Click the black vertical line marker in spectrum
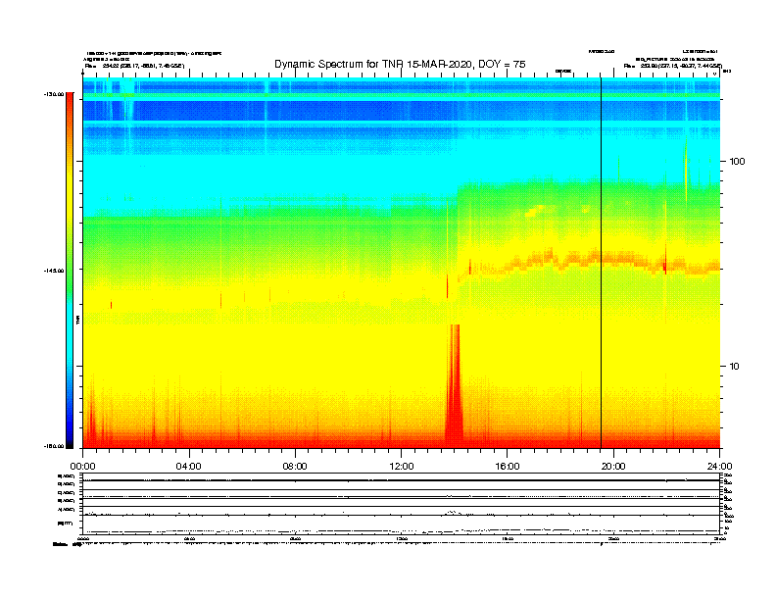The width and height of the screenshot is (776, 600). 601,263
